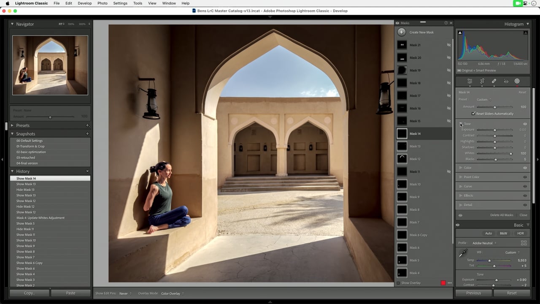The width and height of the screenshot is (540, 304).
Task: Open Overlay Mode Color Overlay dropdown
Action: [x=173, y=293]
